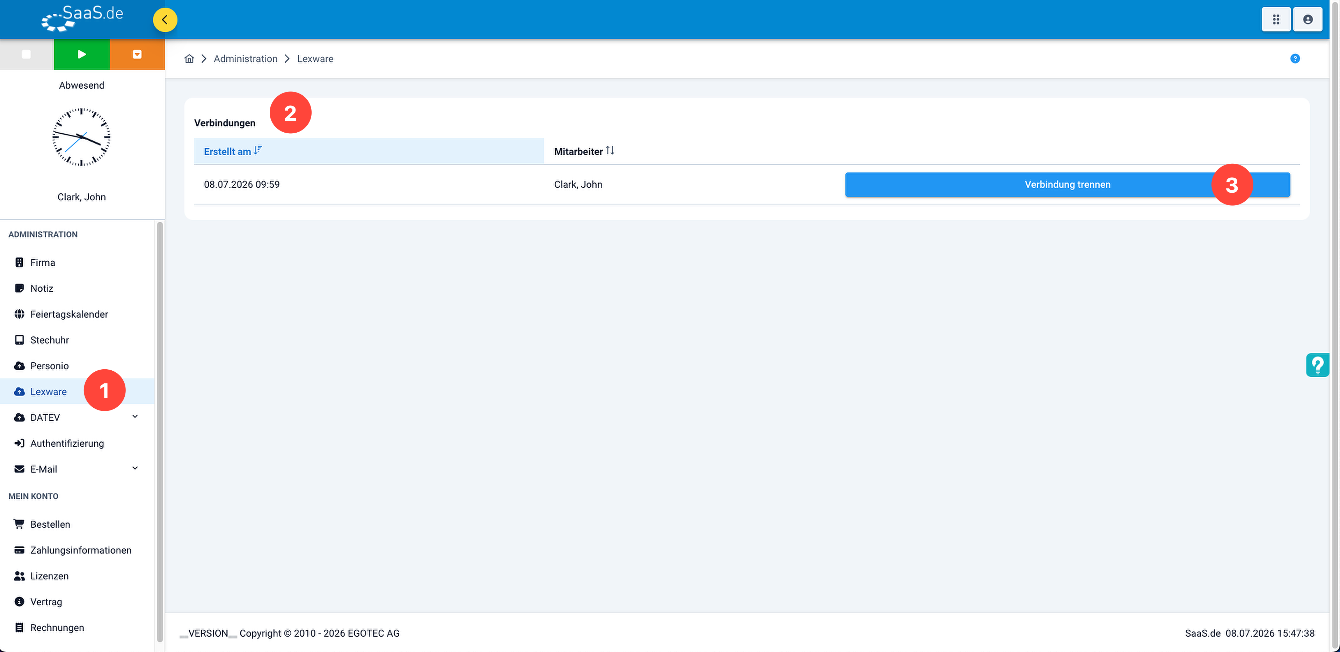Open Feiertagskalender menu item

pos(77,314)
